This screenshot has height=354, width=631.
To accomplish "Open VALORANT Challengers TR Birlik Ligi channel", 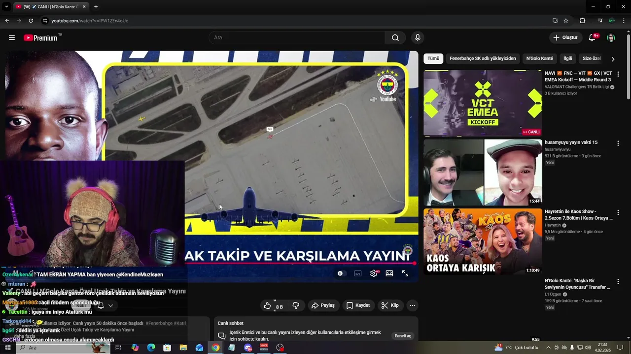I will click(577, 87).
